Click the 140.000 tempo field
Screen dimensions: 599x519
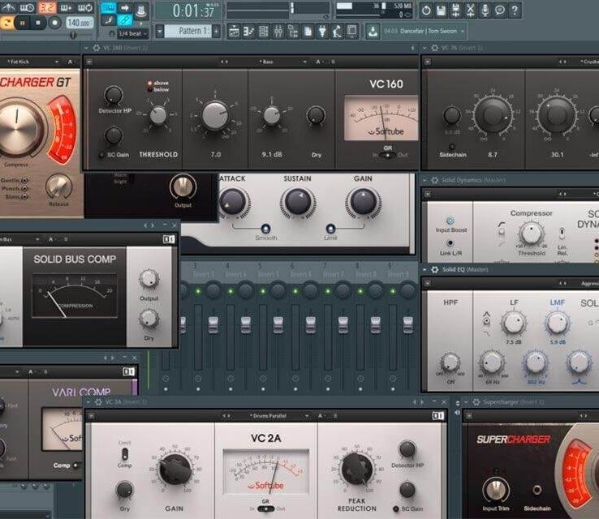click(79, 23)
